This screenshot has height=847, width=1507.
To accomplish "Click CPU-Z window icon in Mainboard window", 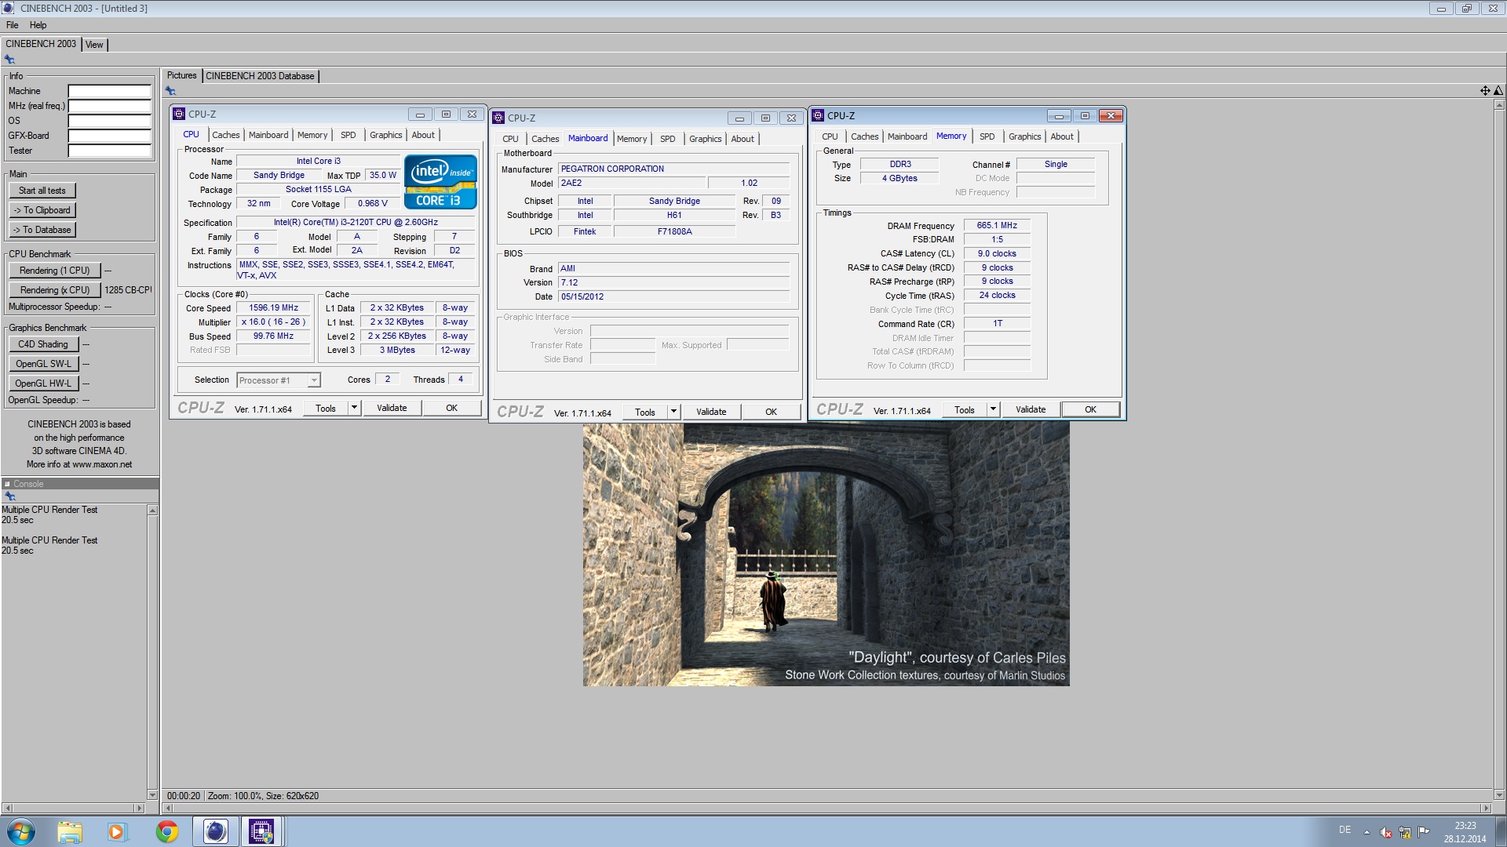I will tap(498, 118).
